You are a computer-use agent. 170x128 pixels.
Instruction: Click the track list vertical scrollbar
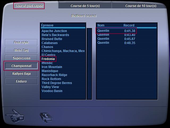(x=89, y=63)
